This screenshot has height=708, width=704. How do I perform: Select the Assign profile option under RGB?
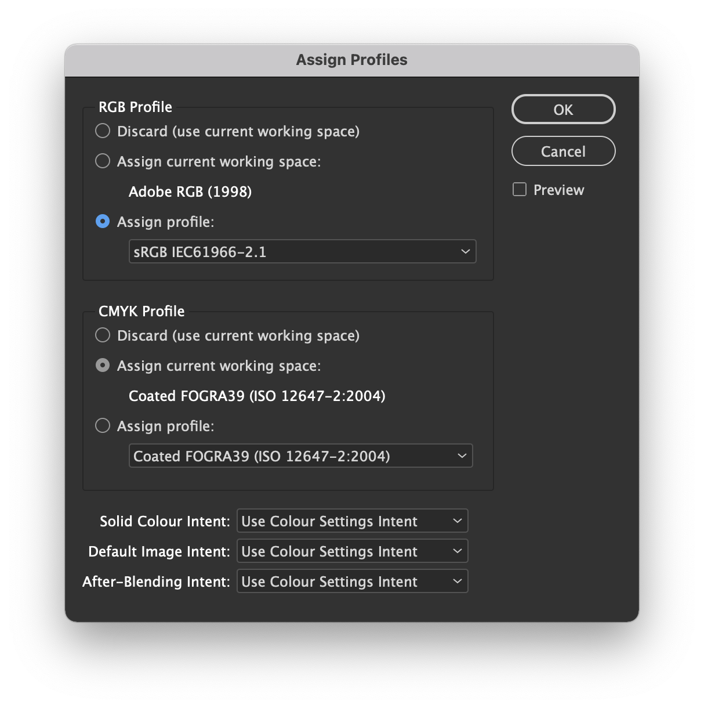[103, 222]
